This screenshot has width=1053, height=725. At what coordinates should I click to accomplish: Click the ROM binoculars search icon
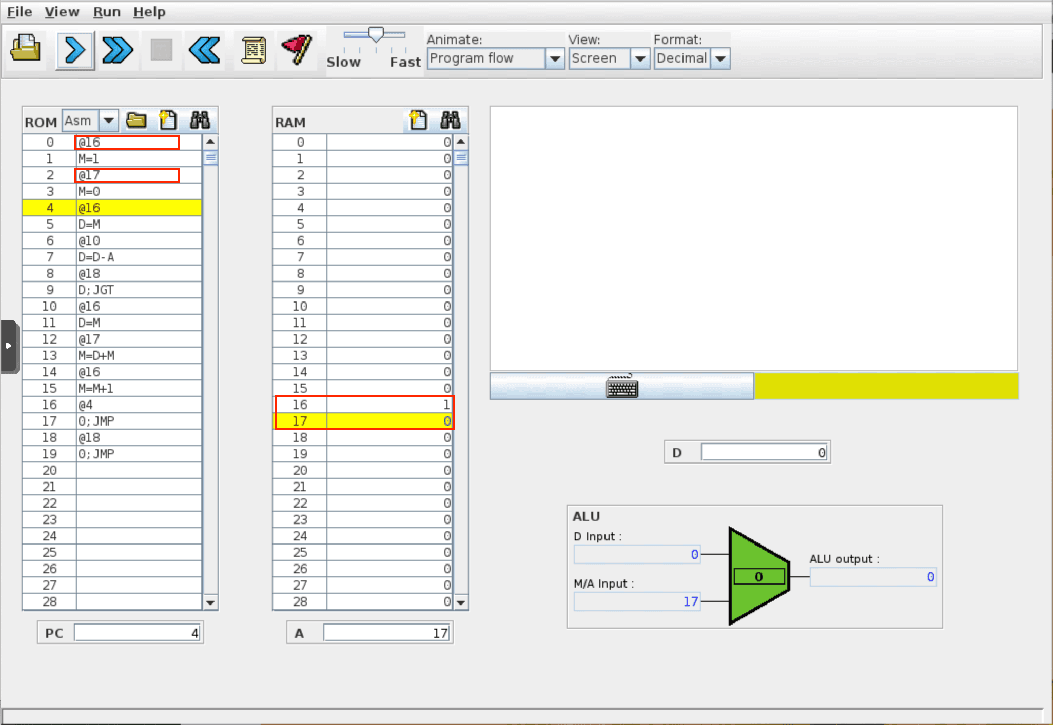[200, 120]
